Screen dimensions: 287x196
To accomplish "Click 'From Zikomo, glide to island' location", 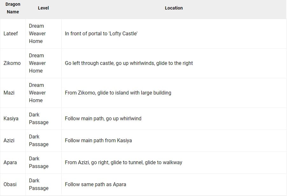I will 118,93.
